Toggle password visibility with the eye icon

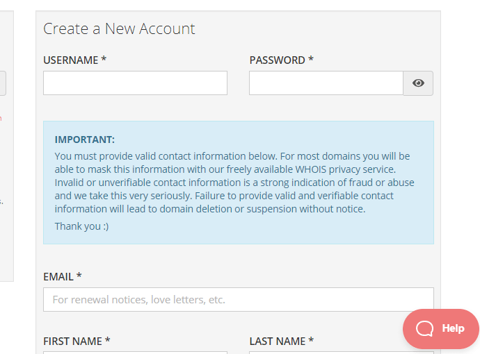418,83
